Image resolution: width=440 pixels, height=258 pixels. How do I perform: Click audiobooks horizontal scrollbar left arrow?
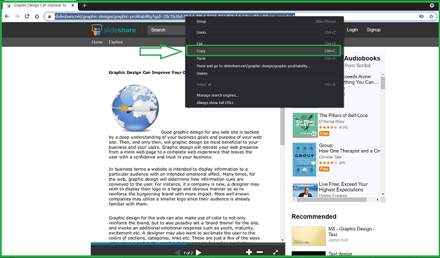click(x=294, y=200)
